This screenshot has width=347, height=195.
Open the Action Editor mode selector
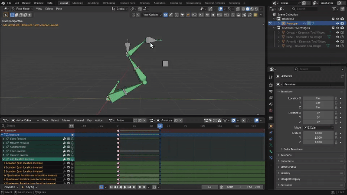(x=24, y=120)
